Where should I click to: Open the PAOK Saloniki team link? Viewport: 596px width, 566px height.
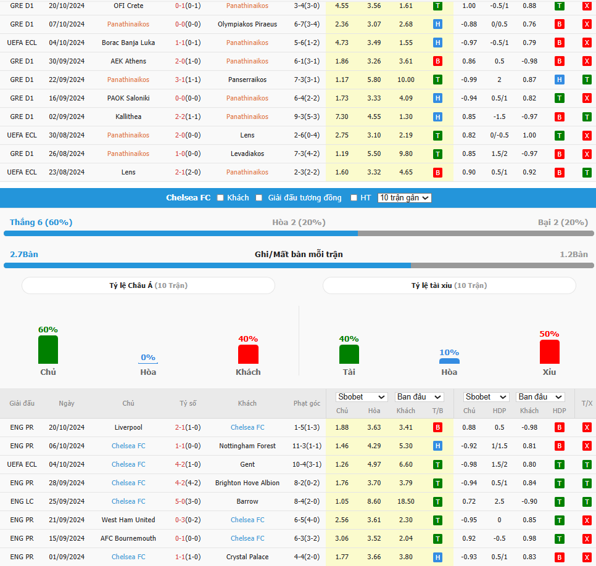pyautogui.click(x=128, y=98)
